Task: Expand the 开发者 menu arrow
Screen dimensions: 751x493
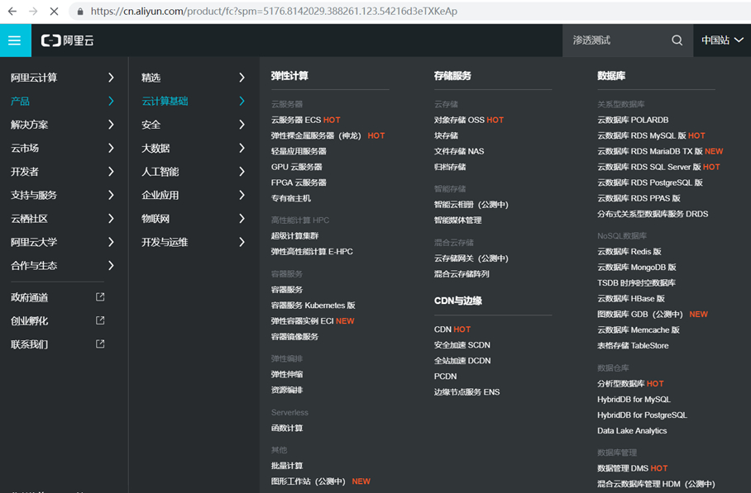Action: [111, 171]
